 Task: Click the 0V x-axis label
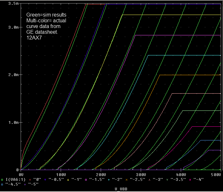(21, 174)
